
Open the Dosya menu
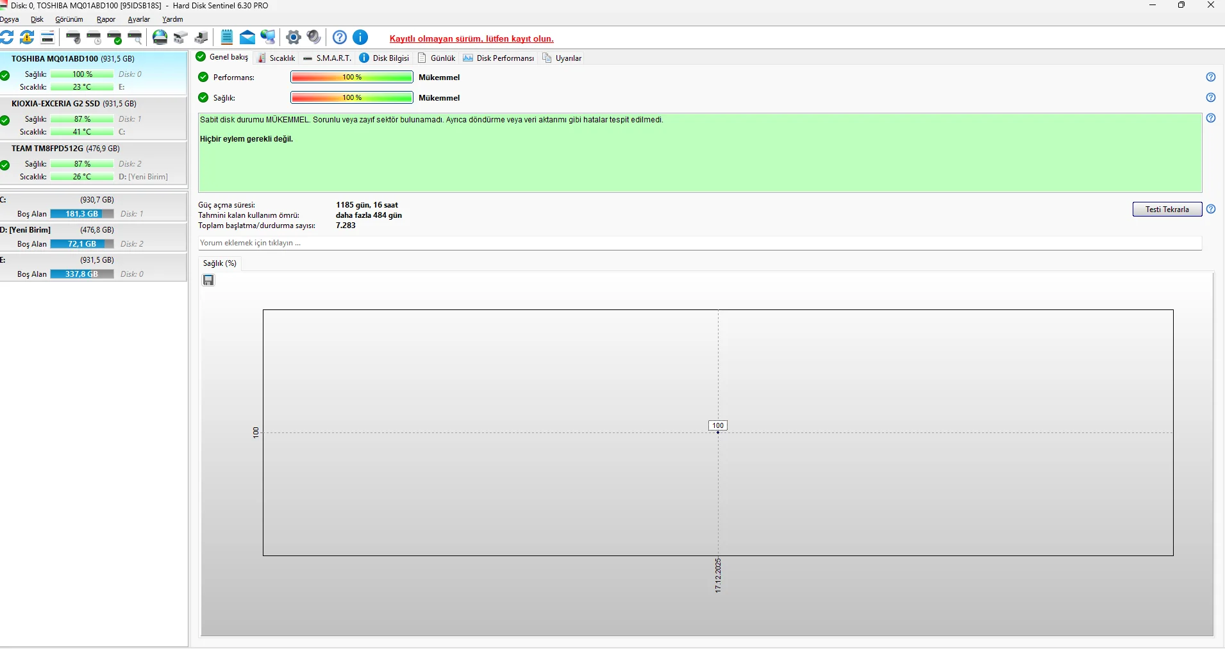click(9, 19)
